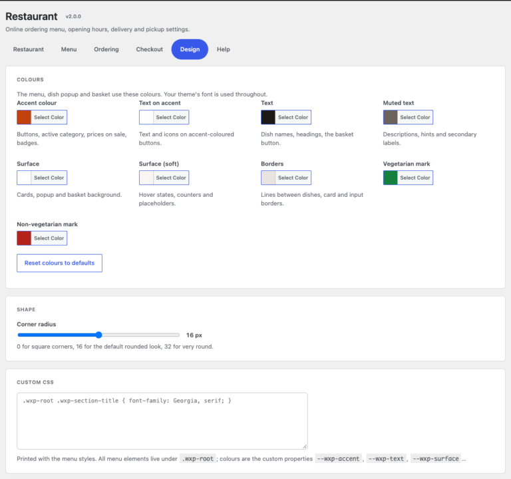Click inside the Custom CSS textarea
This screenshot has width=511, height=479.
click(162, 421)
